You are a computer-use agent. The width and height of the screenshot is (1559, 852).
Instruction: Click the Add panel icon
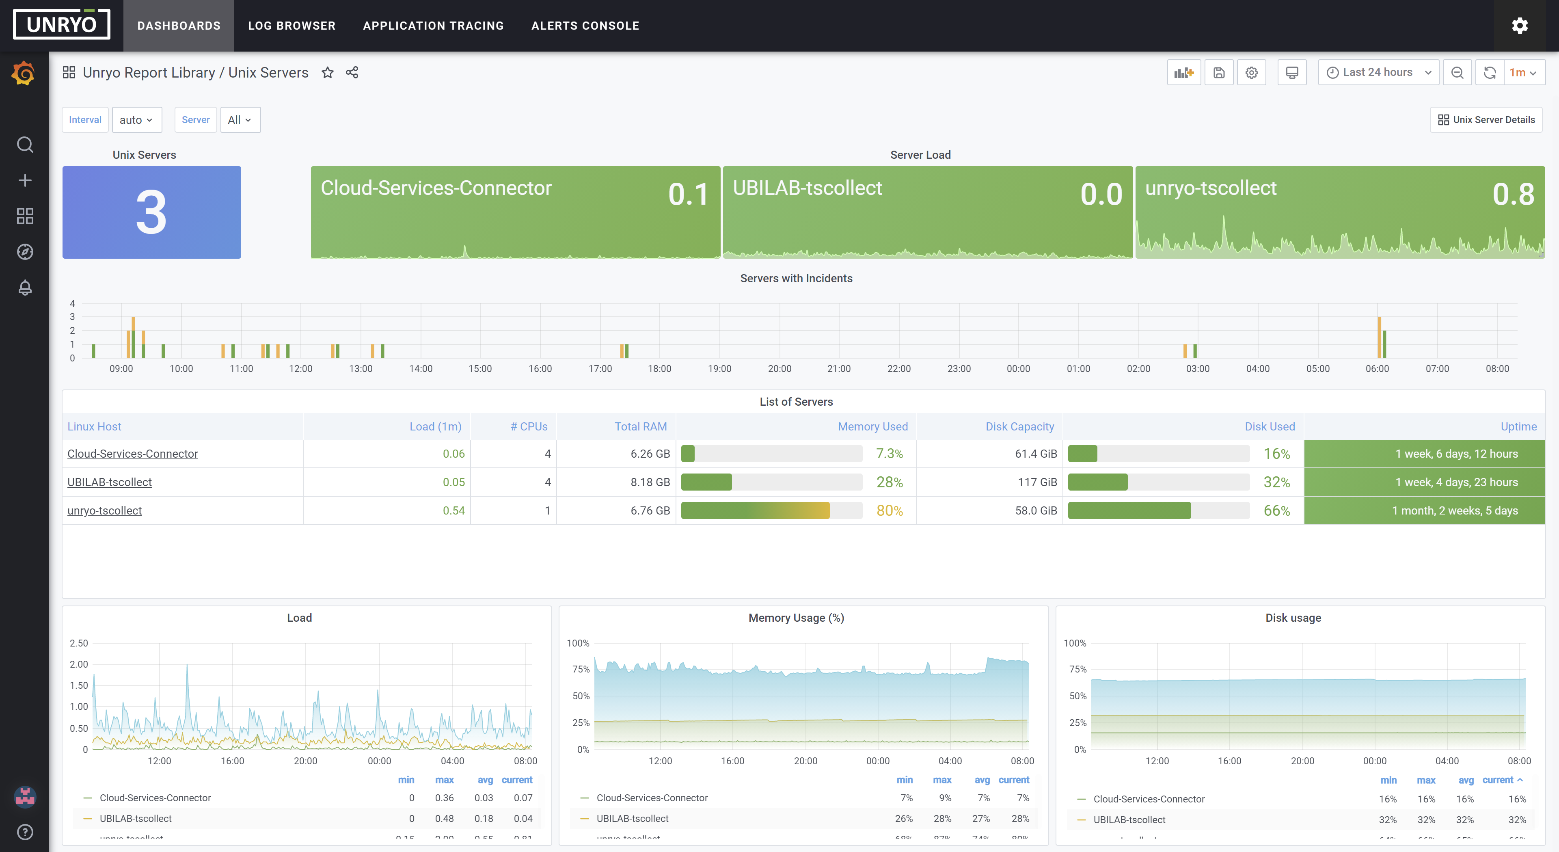(1184, 73)
